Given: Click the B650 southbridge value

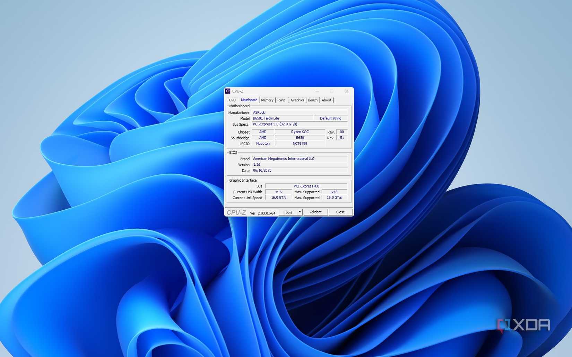Looking at the screenshot, I should tap(300, 138).
